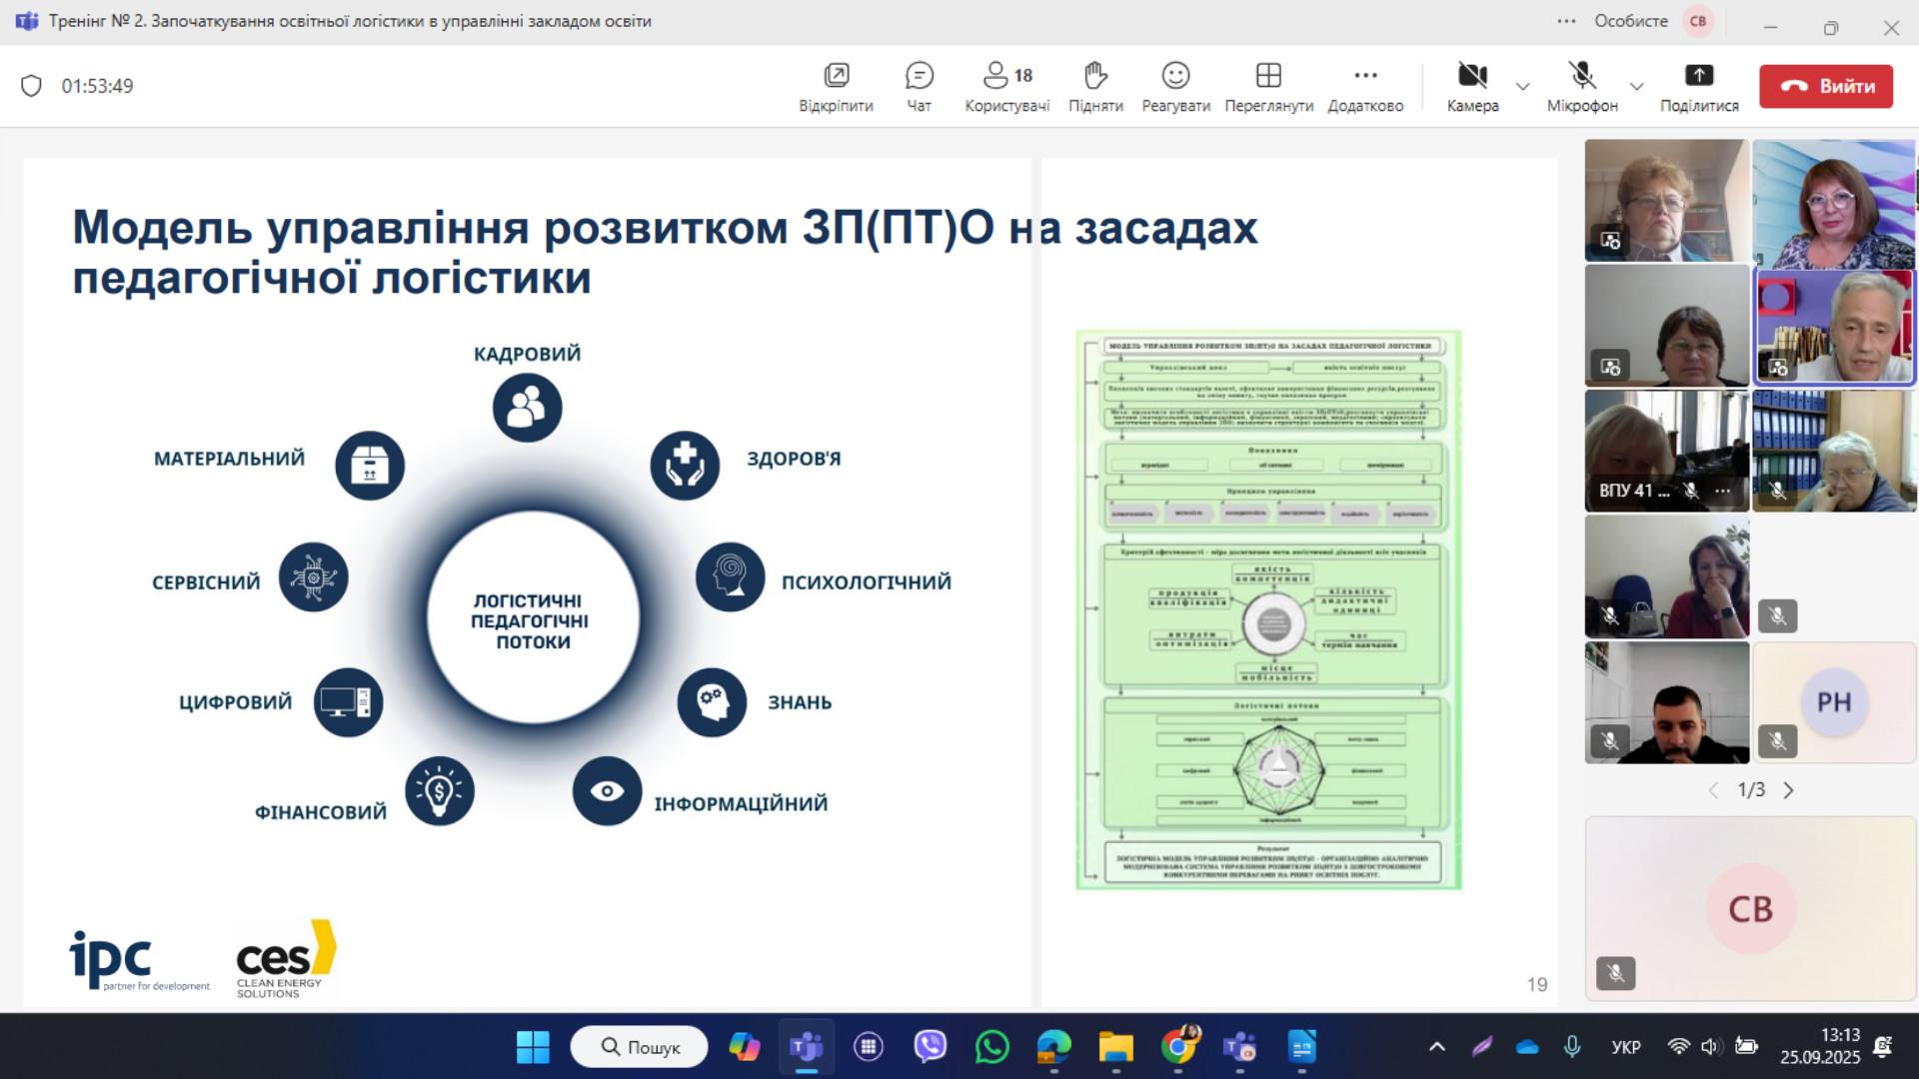Expand camera options dropdown arrow

point(1522,86)
